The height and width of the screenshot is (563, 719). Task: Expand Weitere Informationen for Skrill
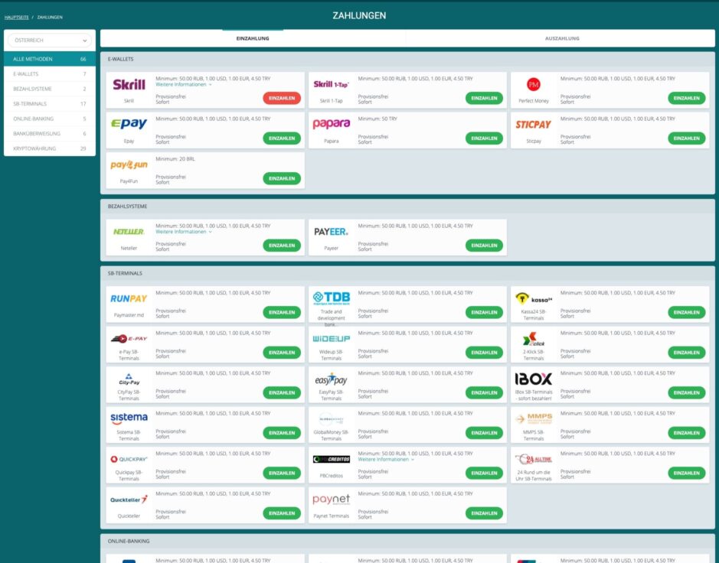pyautogui.click(x=184, y=85)
